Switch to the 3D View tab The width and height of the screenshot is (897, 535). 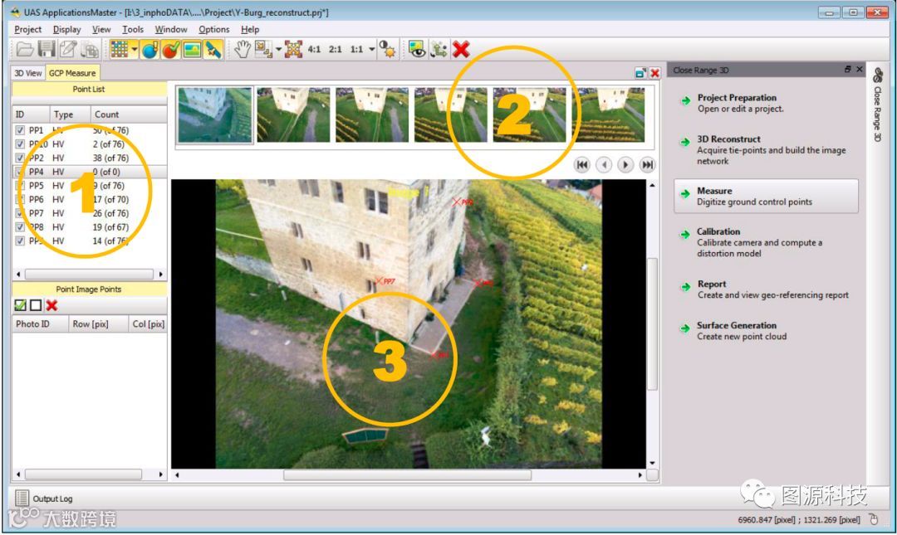[x=28, y=73]
